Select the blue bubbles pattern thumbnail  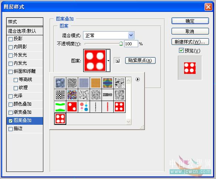(x=60, y=83)
